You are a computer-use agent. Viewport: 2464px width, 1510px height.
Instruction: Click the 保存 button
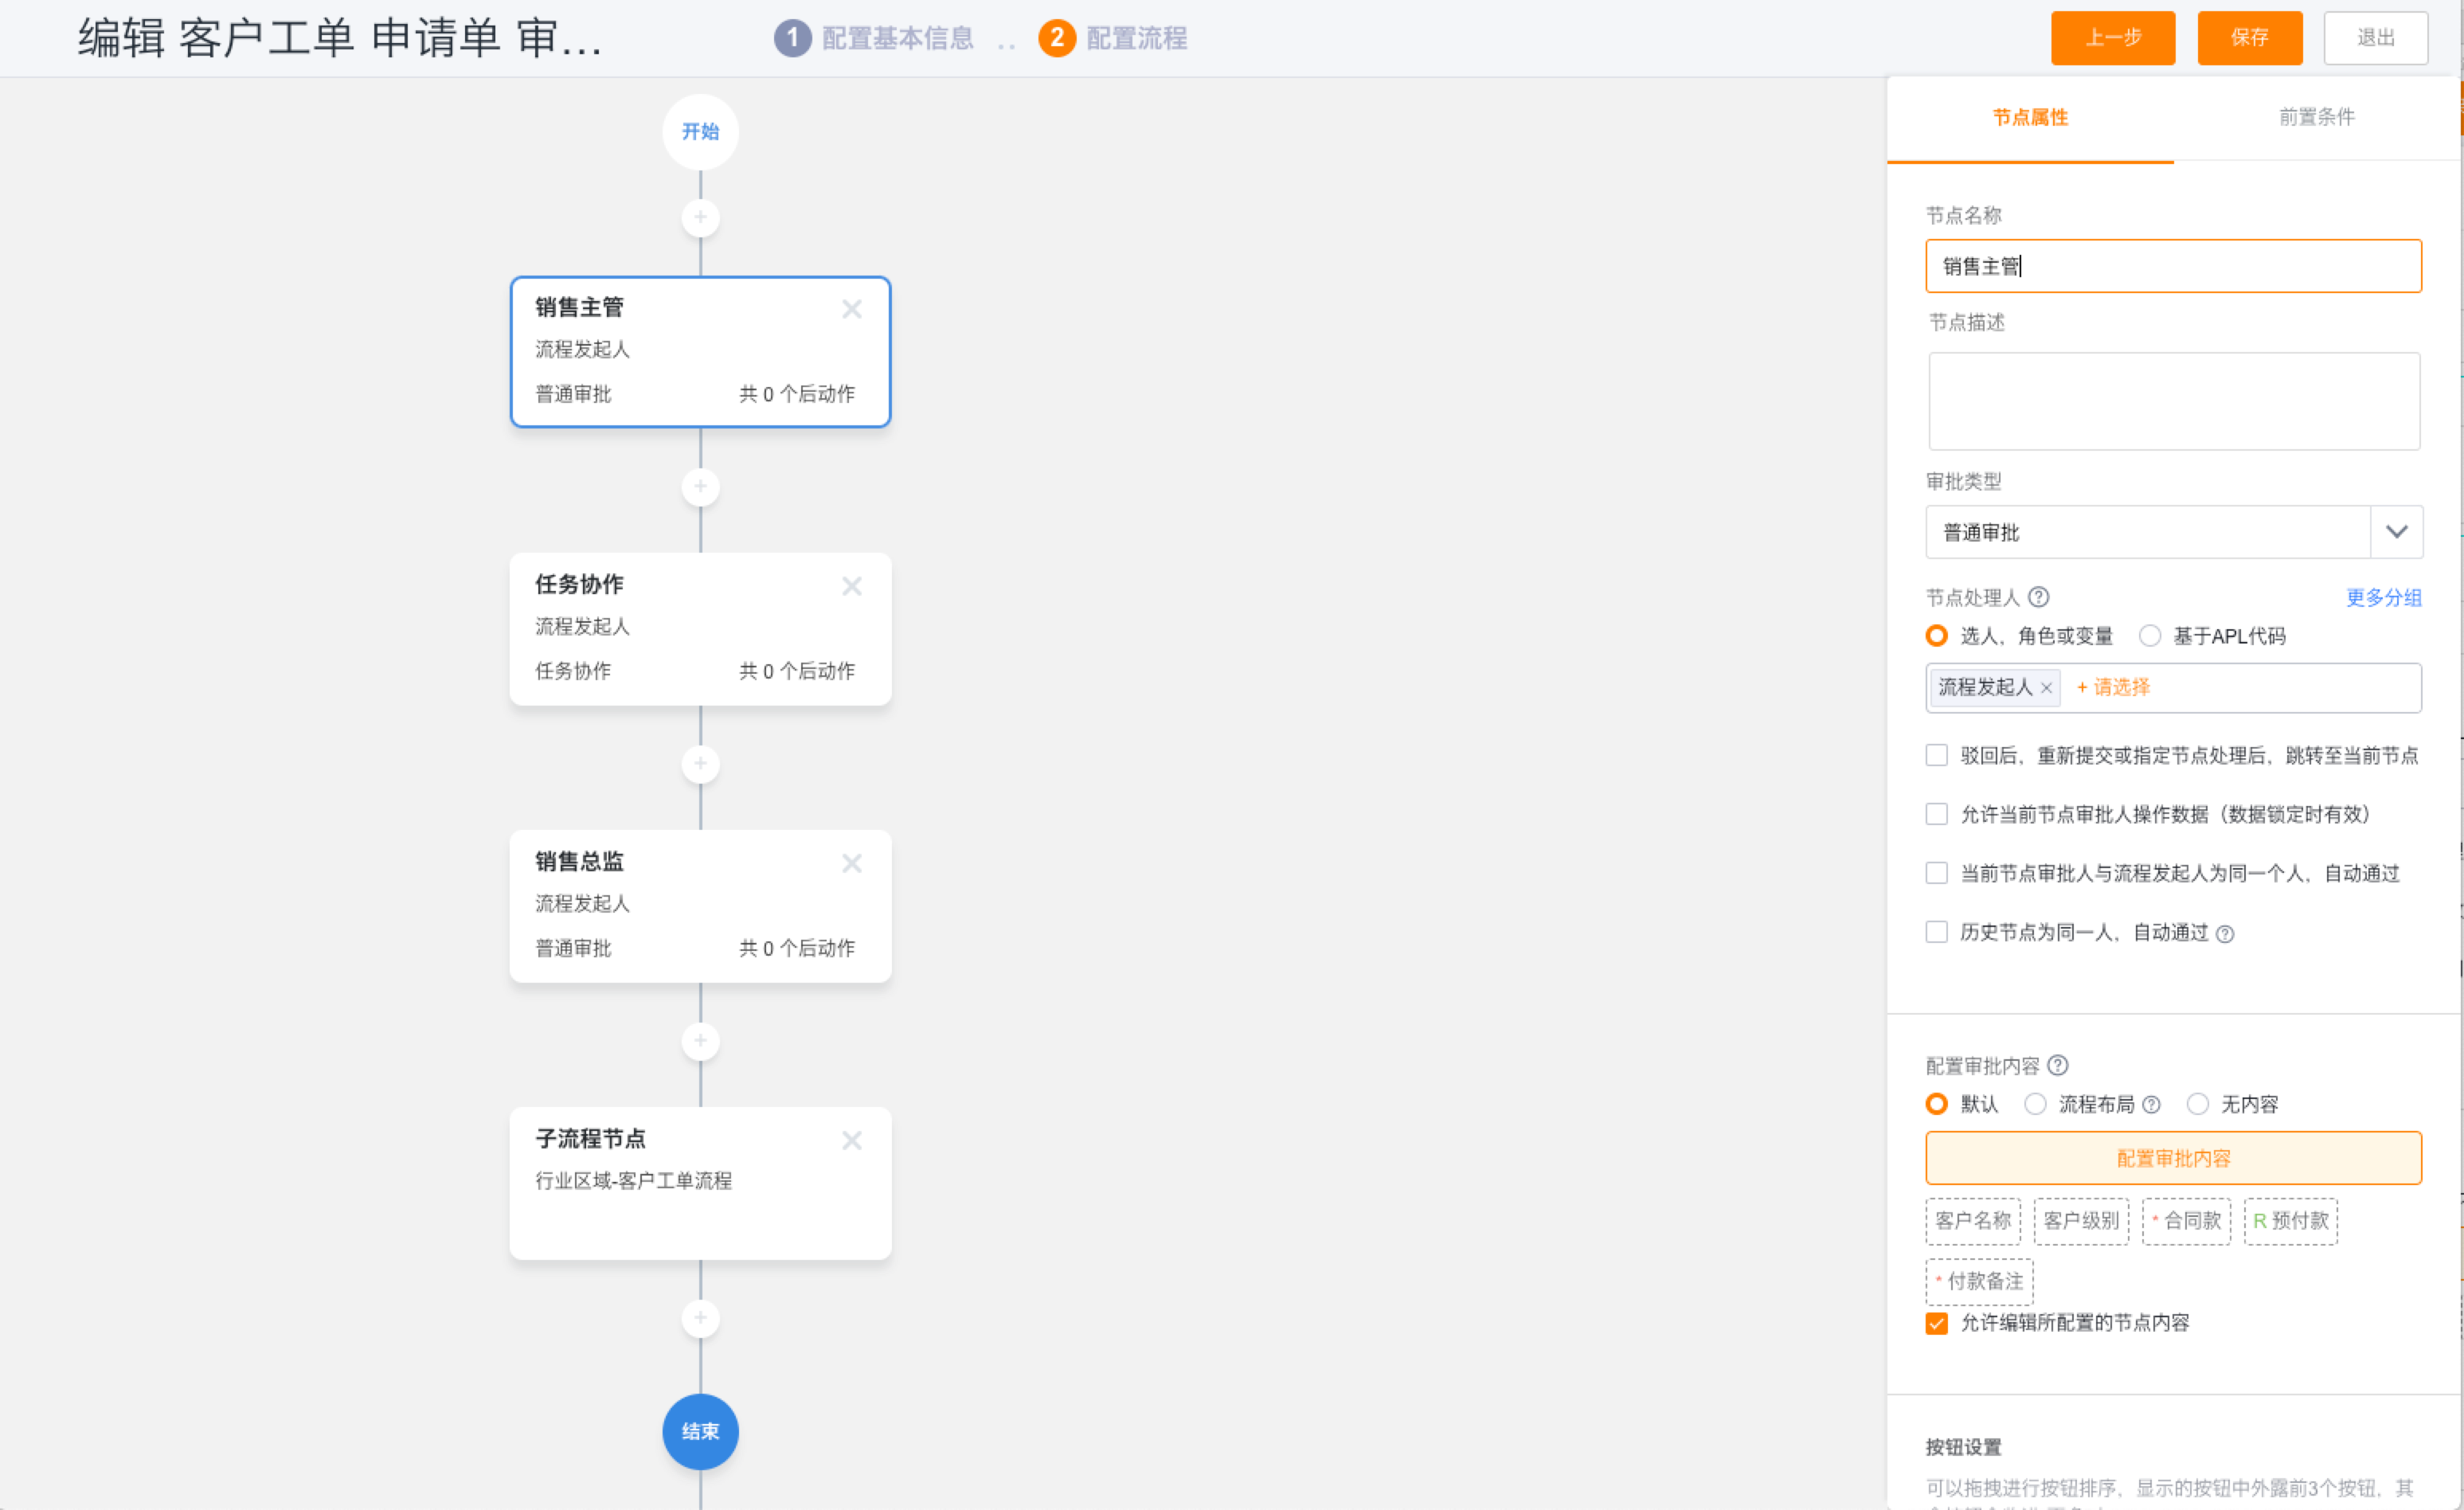2249,38
